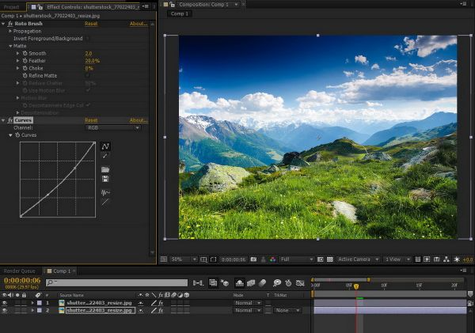The width and height of the screenshot is (475, 333).
Task: Take a snapshot with the camera icon
Action: pyautogui.click(x=254, y=259)
